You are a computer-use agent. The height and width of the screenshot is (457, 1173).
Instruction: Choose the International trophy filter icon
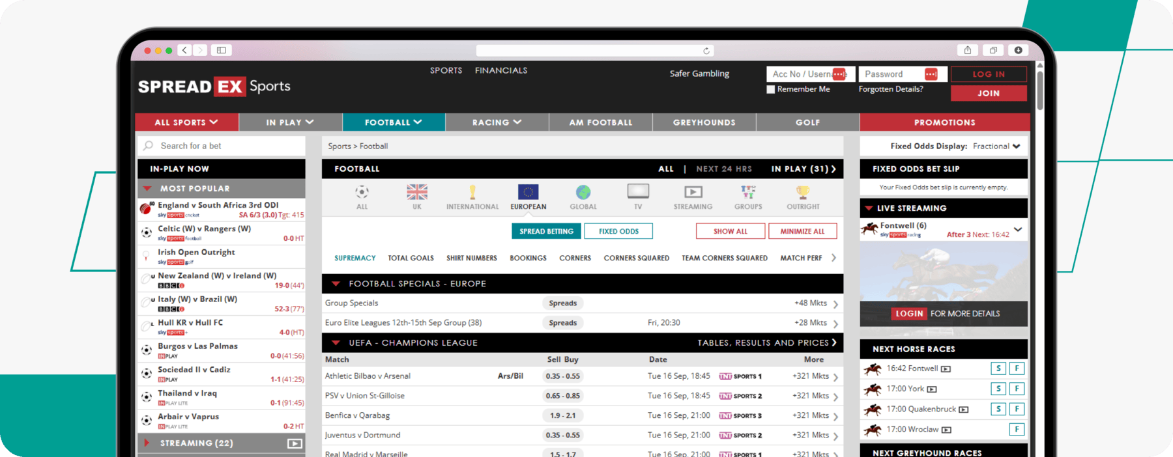472,192
